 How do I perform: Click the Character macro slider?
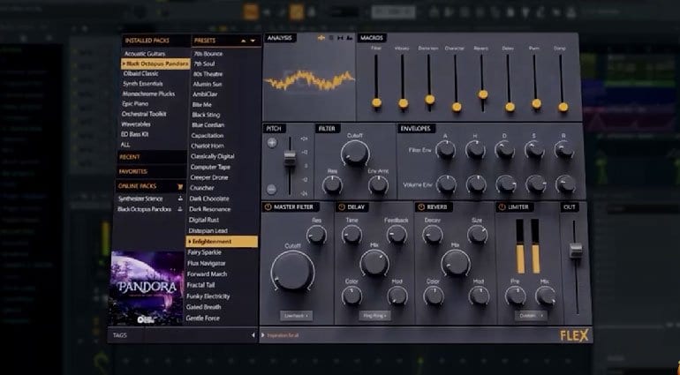457,107
